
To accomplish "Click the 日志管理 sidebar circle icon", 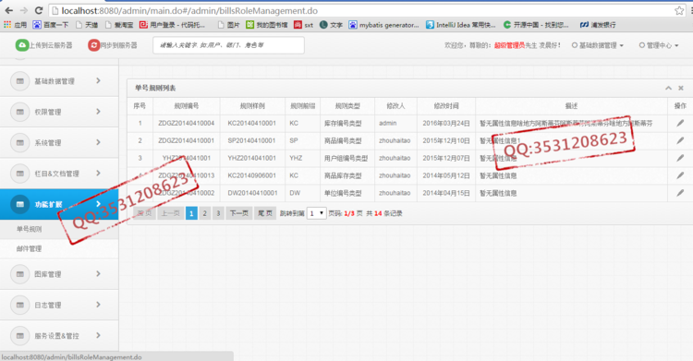I will (20, 305).
